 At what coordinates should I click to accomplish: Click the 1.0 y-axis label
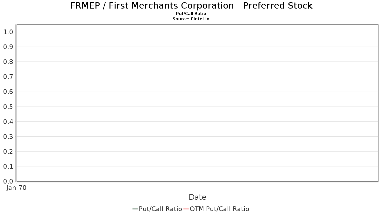(8, 32)
